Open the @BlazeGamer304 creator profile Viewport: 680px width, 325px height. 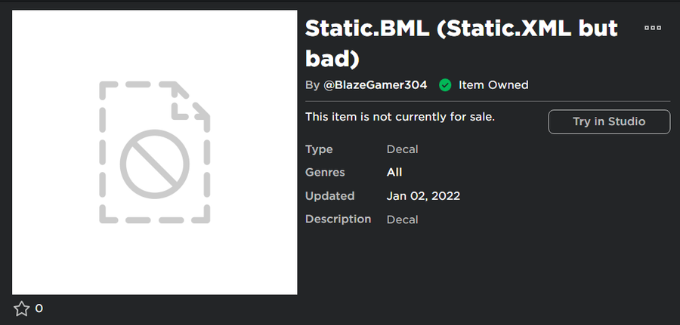point(376,85)
